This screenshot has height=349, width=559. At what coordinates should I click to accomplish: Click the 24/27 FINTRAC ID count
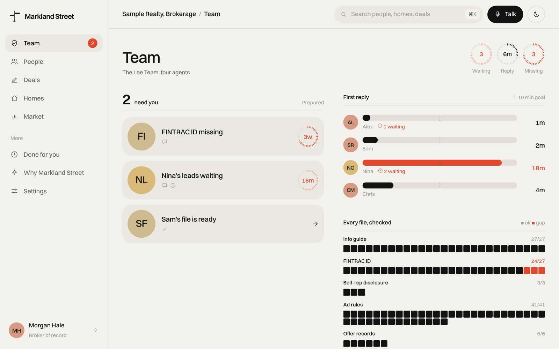[538, 261]
